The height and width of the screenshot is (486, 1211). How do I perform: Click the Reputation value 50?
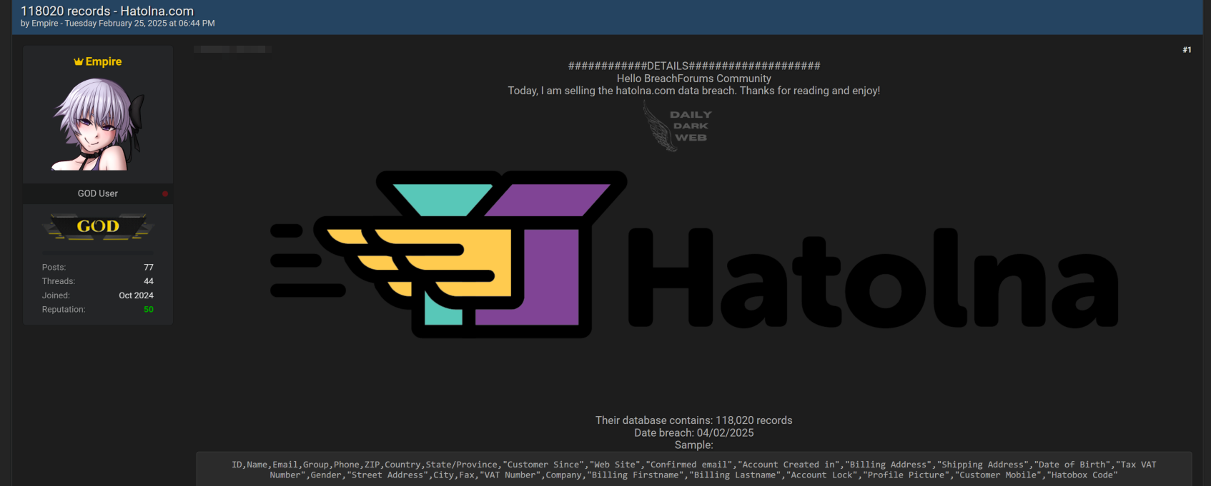149,310
